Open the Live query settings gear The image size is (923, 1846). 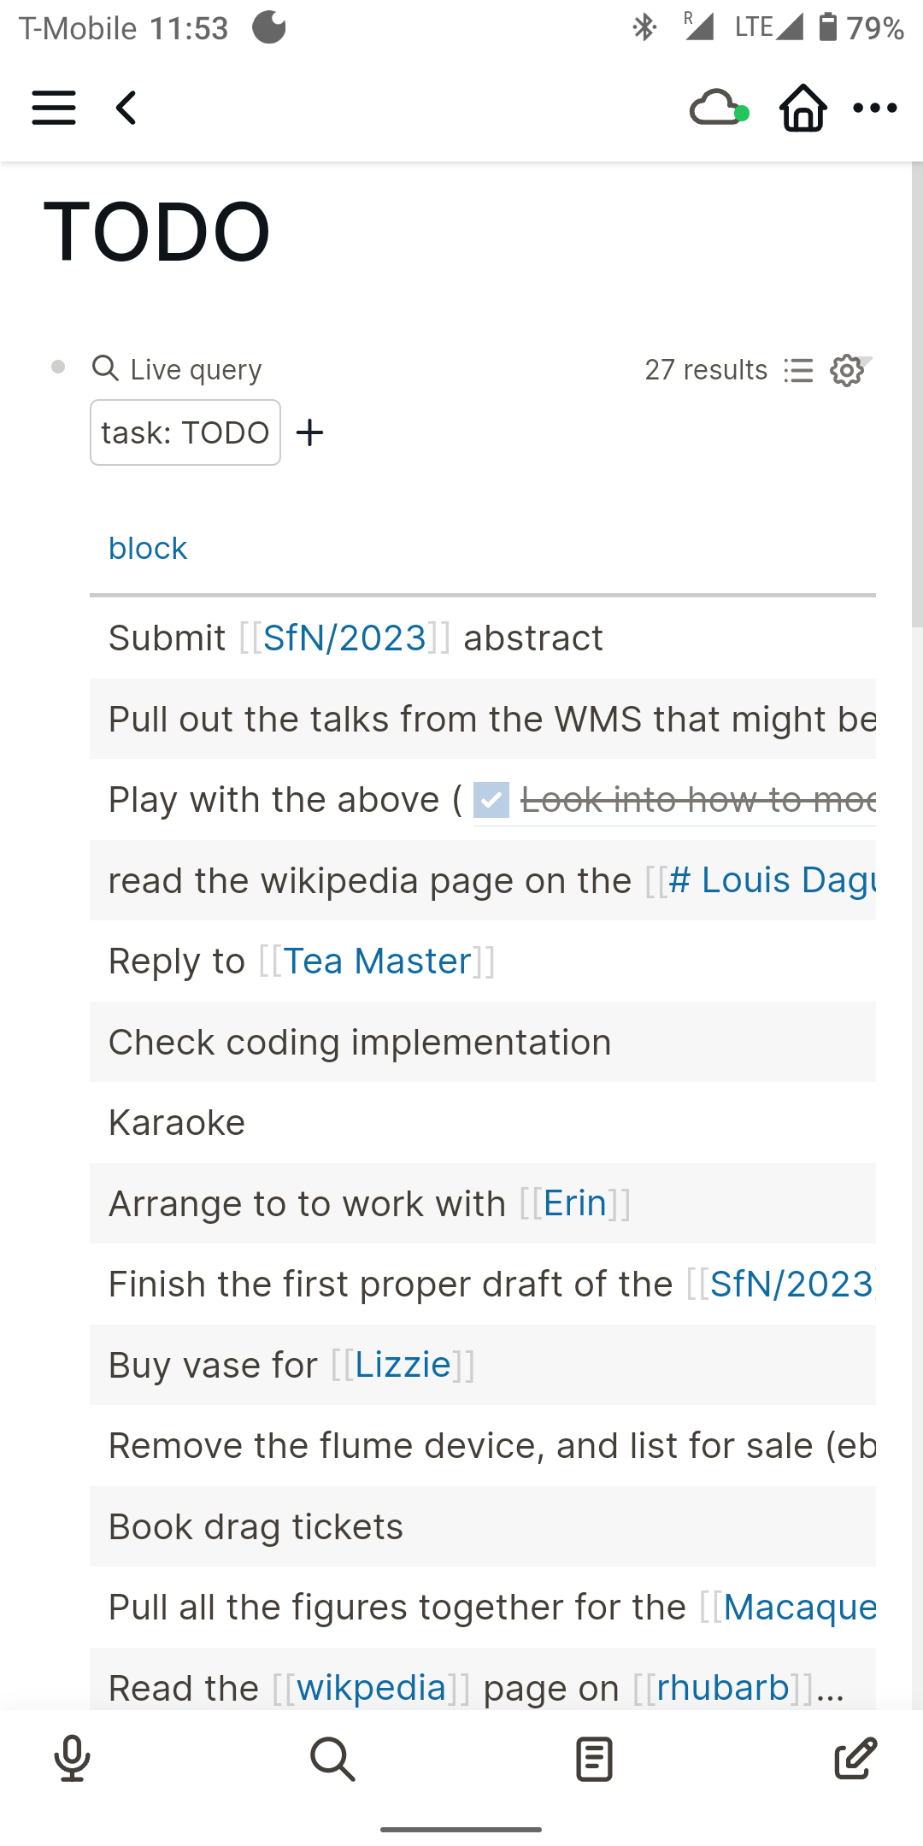pyautogui.click(x=846, y=370)
